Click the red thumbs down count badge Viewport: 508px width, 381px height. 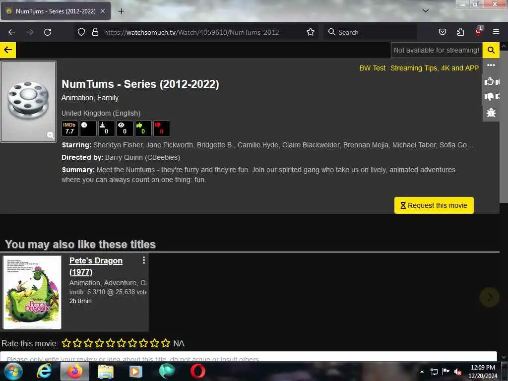pos(162,128)
